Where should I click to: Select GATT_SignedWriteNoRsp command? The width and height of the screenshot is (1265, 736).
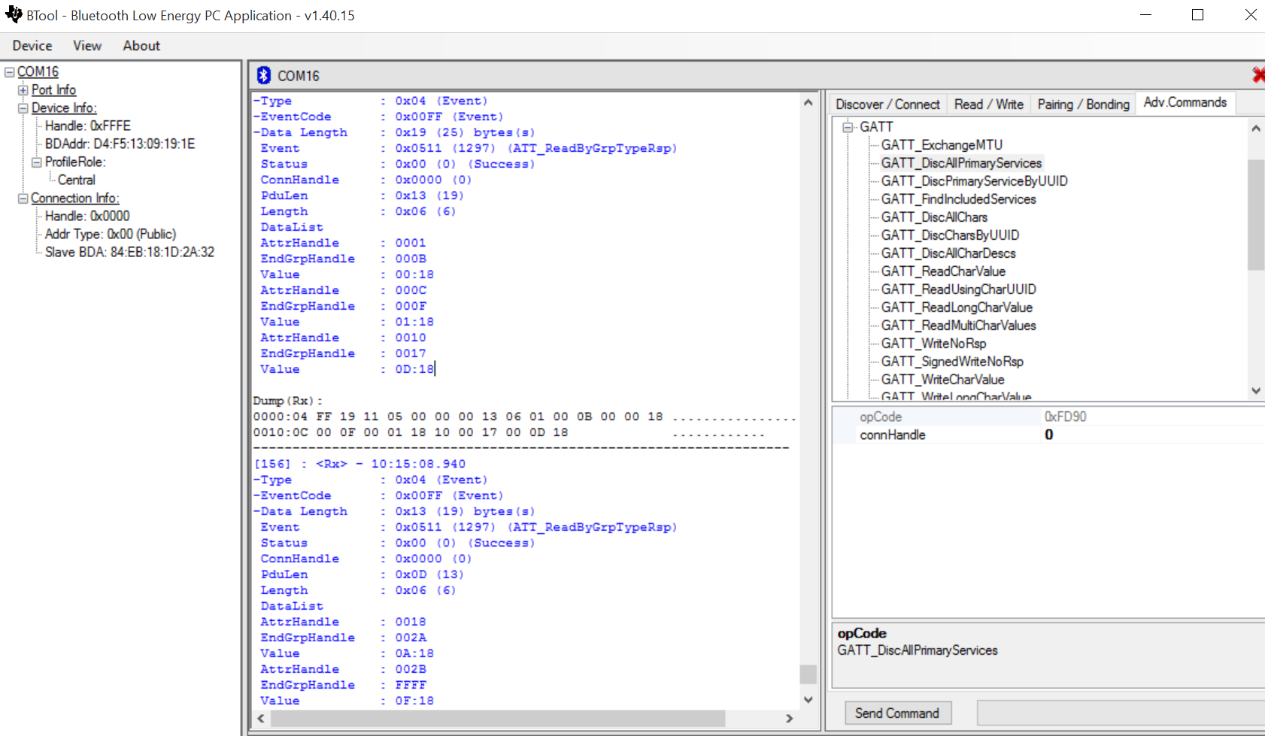click(952, 362)
